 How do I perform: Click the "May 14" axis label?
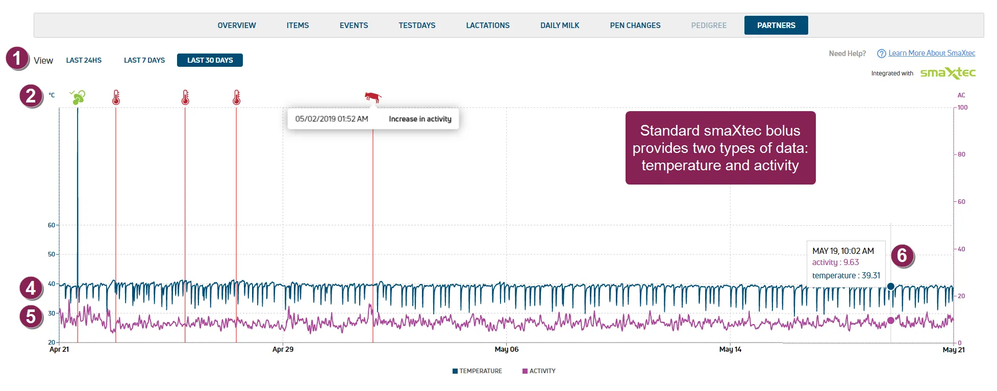pos(730,349)
